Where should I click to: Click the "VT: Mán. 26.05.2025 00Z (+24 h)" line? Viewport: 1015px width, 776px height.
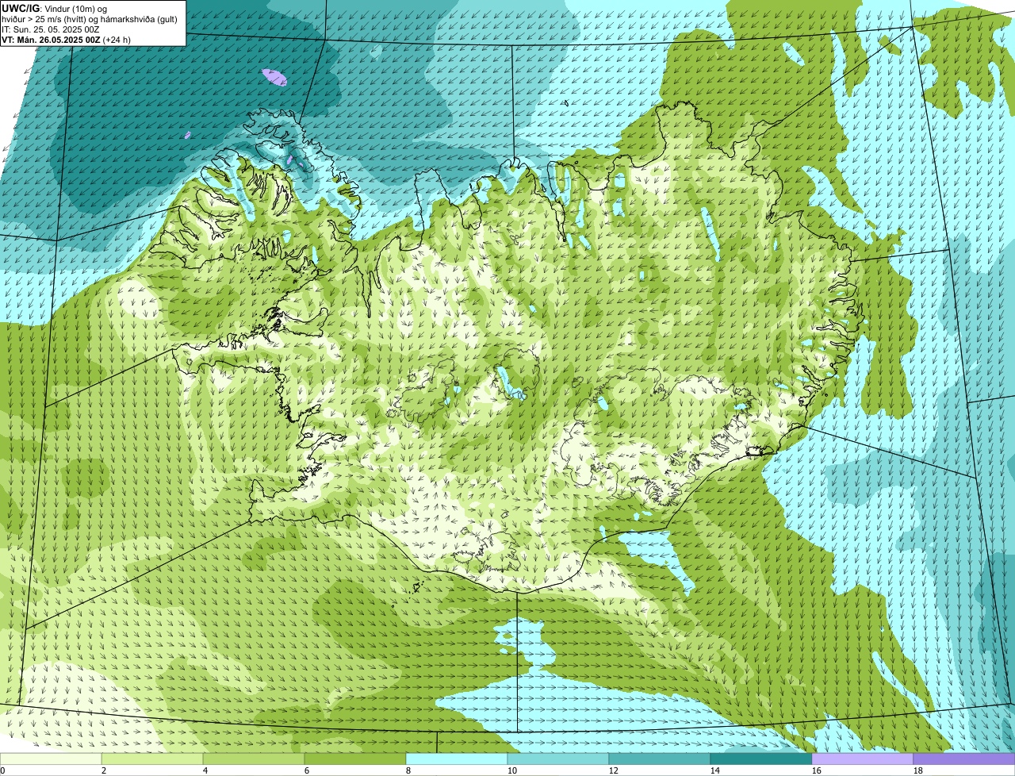66,39
